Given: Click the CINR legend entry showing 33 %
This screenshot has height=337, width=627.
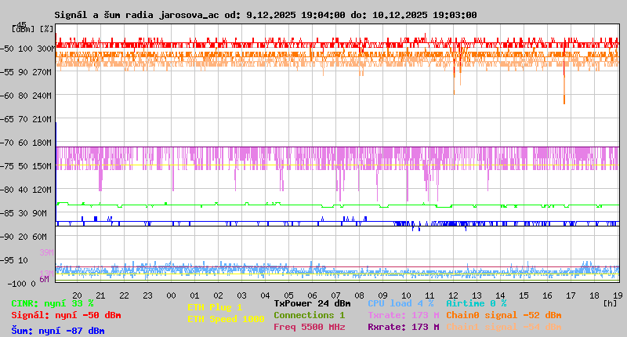Looking at the screenshot, I should click(53, 303).
